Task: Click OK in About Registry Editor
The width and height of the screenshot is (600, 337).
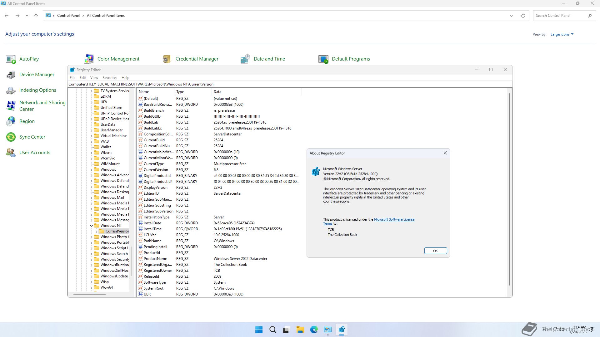Action: 435,251
